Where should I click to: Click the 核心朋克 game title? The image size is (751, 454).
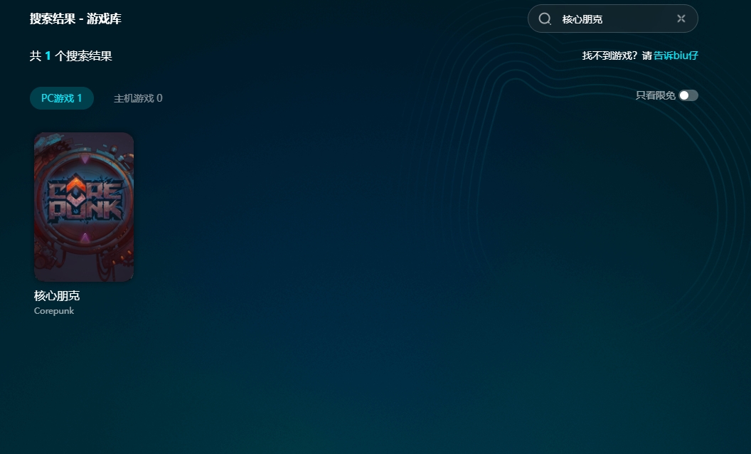57,296
